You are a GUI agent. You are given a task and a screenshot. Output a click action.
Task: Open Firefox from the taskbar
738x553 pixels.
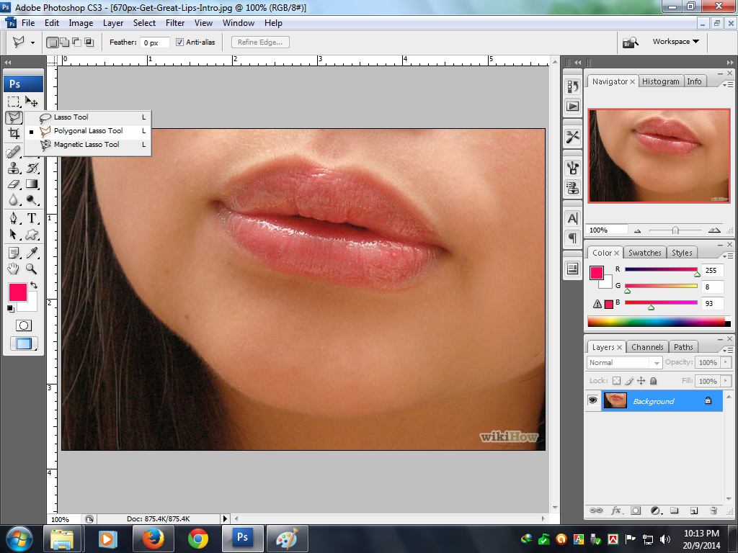[153, 538]
